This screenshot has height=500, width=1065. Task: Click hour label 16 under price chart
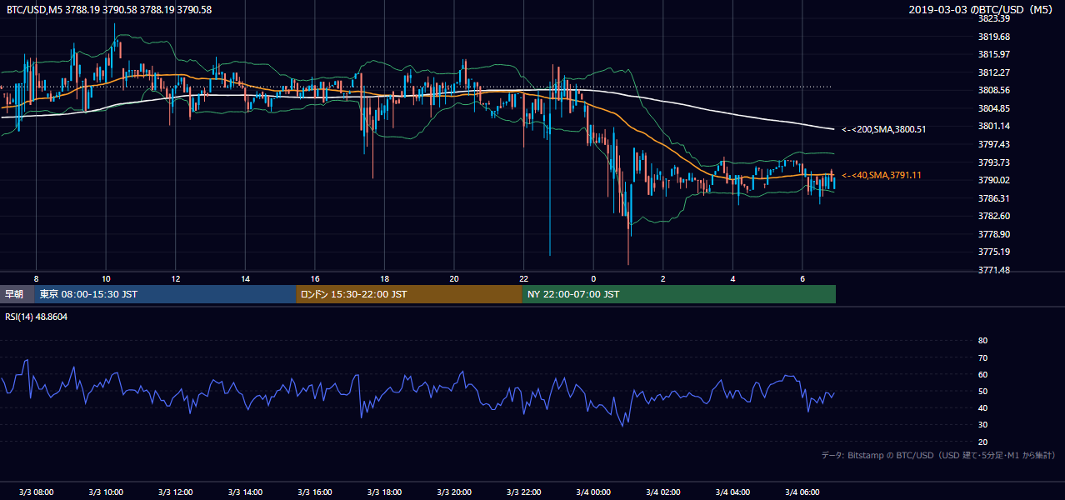315,277
